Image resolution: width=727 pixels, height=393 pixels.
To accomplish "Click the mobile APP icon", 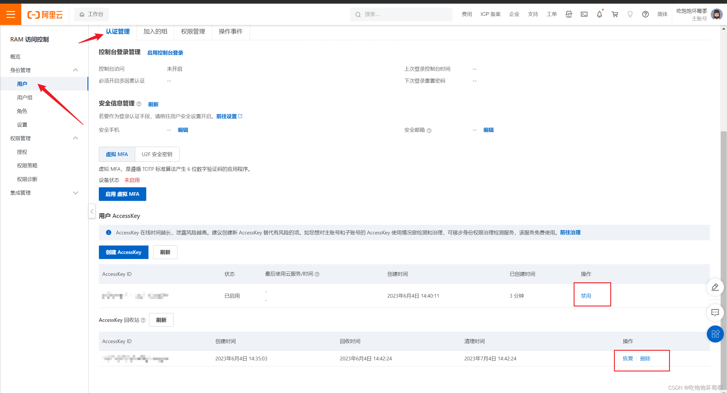I will tap(569, 14).
